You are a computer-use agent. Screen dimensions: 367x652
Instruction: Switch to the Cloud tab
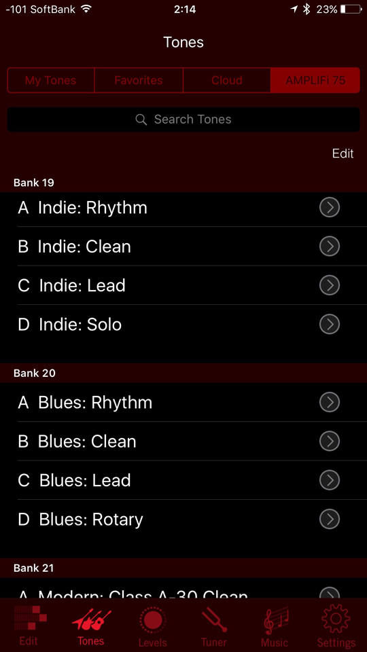[x=227, y=80]
